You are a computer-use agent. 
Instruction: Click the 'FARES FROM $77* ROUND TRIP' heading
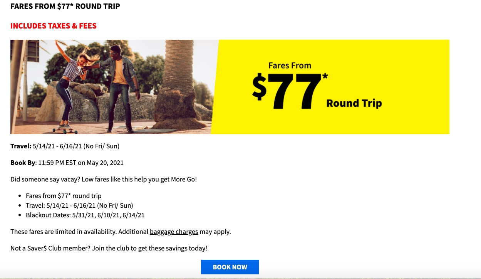pos(65,7)
